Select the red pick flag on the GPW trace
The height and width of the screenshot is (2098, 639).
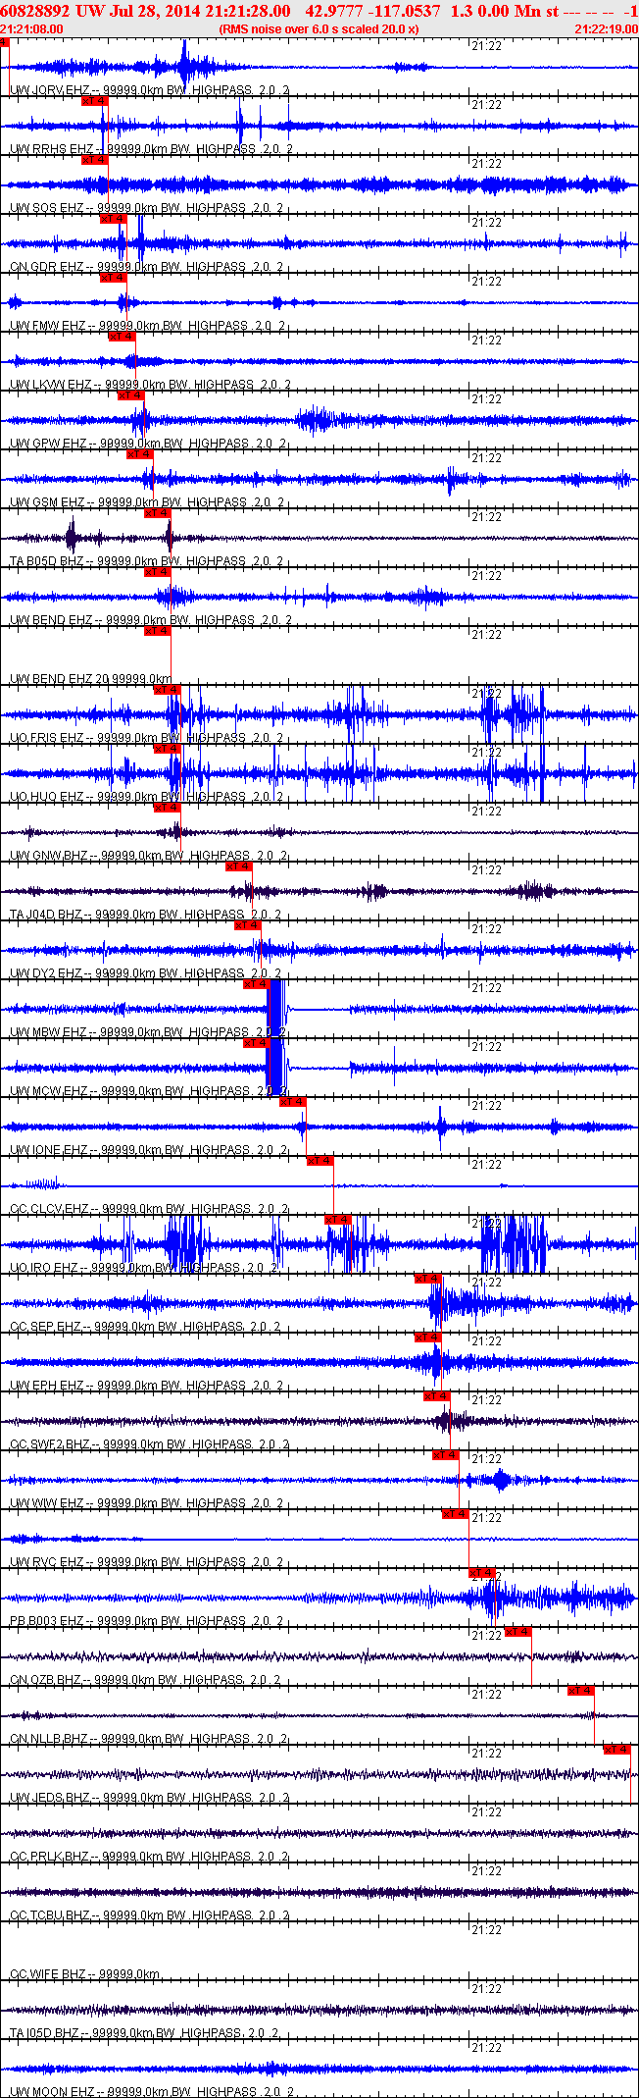pyautogui.click(x=130, y=395)
